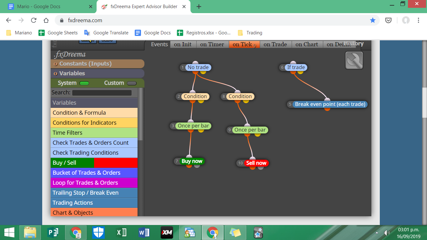
Task: Open Windows Defender shield in the taskbar
Action: [x=98, y=232]
